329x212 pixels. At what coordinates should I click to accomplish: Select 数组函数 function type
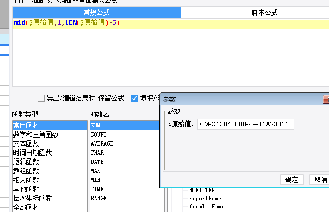50,171
